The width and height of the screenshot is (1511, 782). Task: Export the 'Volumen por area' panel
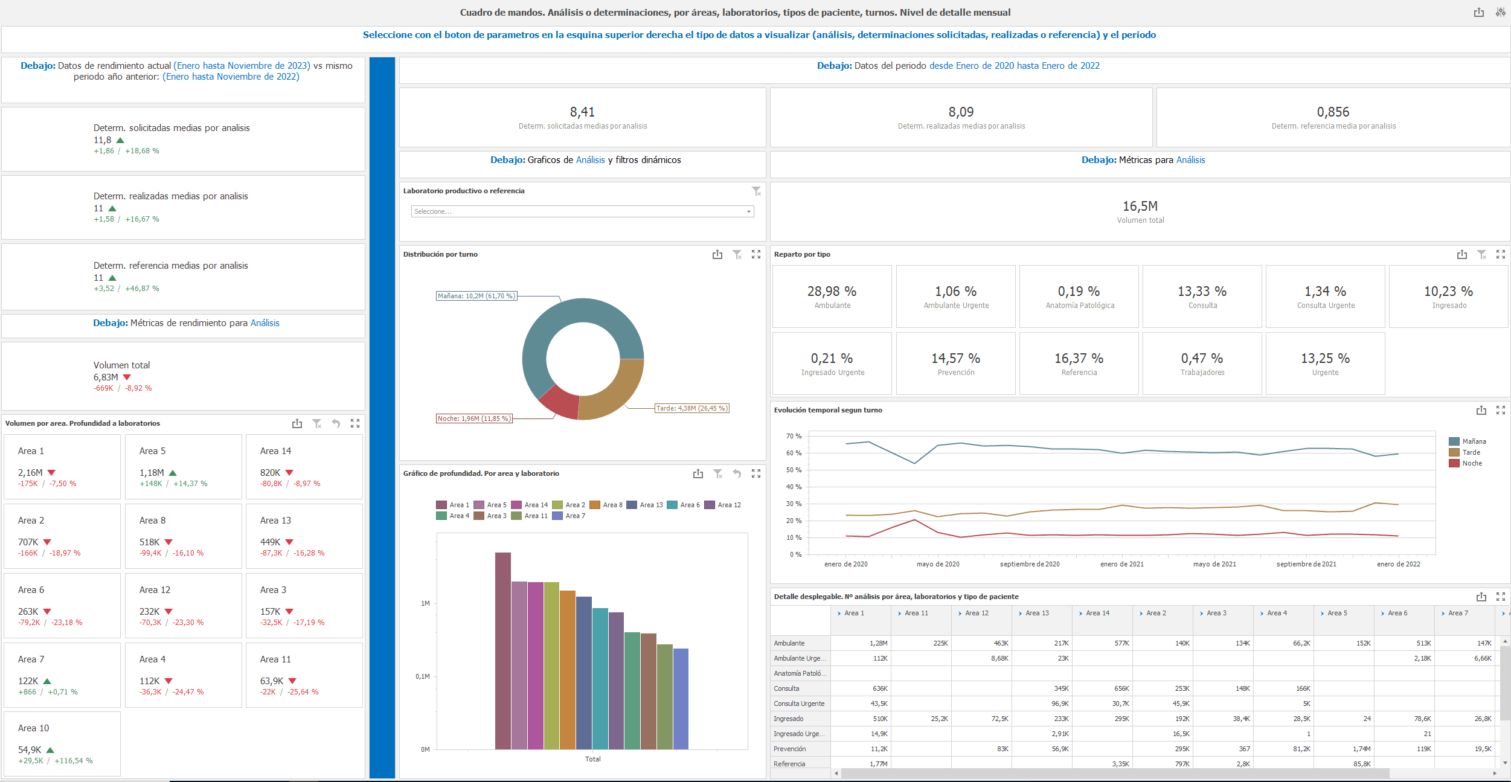[297, 423]
